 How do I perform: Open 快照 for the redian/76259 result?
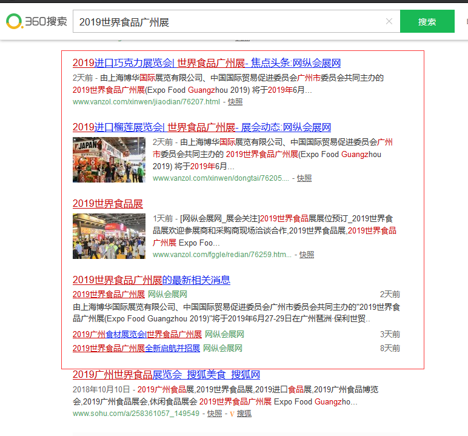coord(307,255)
